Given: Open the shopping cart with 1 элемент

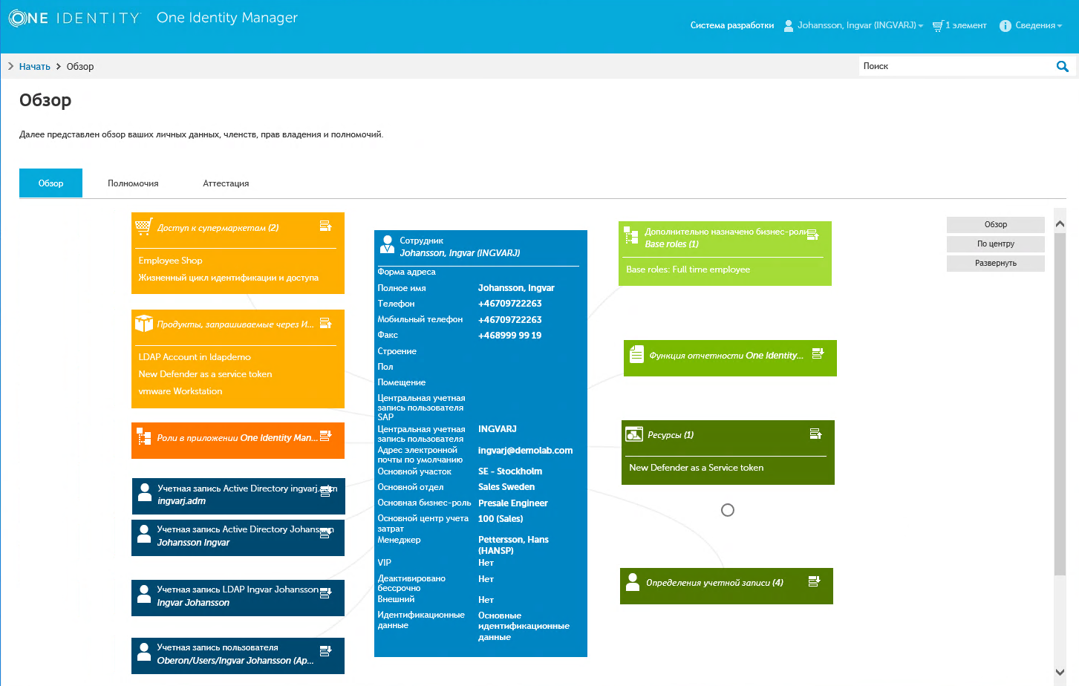Looking at the screenshot, I should click(x=959, y=25).
